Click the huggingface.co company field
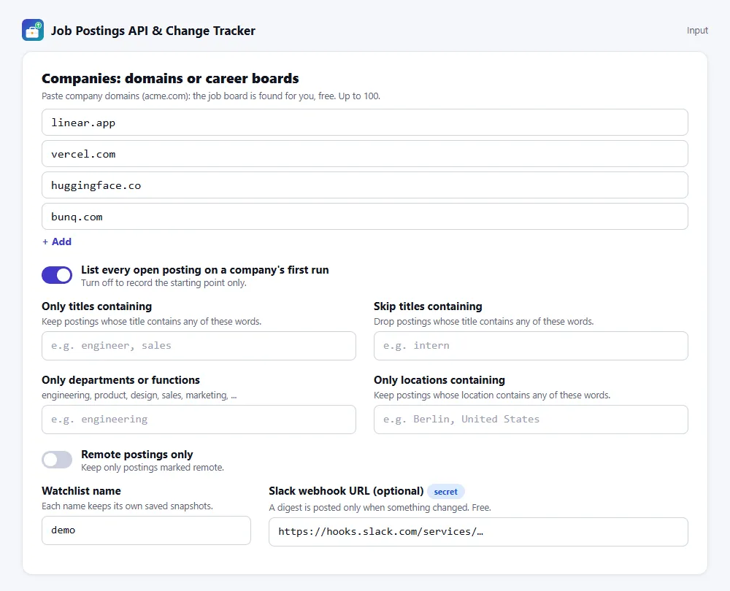 coord(364,185)
